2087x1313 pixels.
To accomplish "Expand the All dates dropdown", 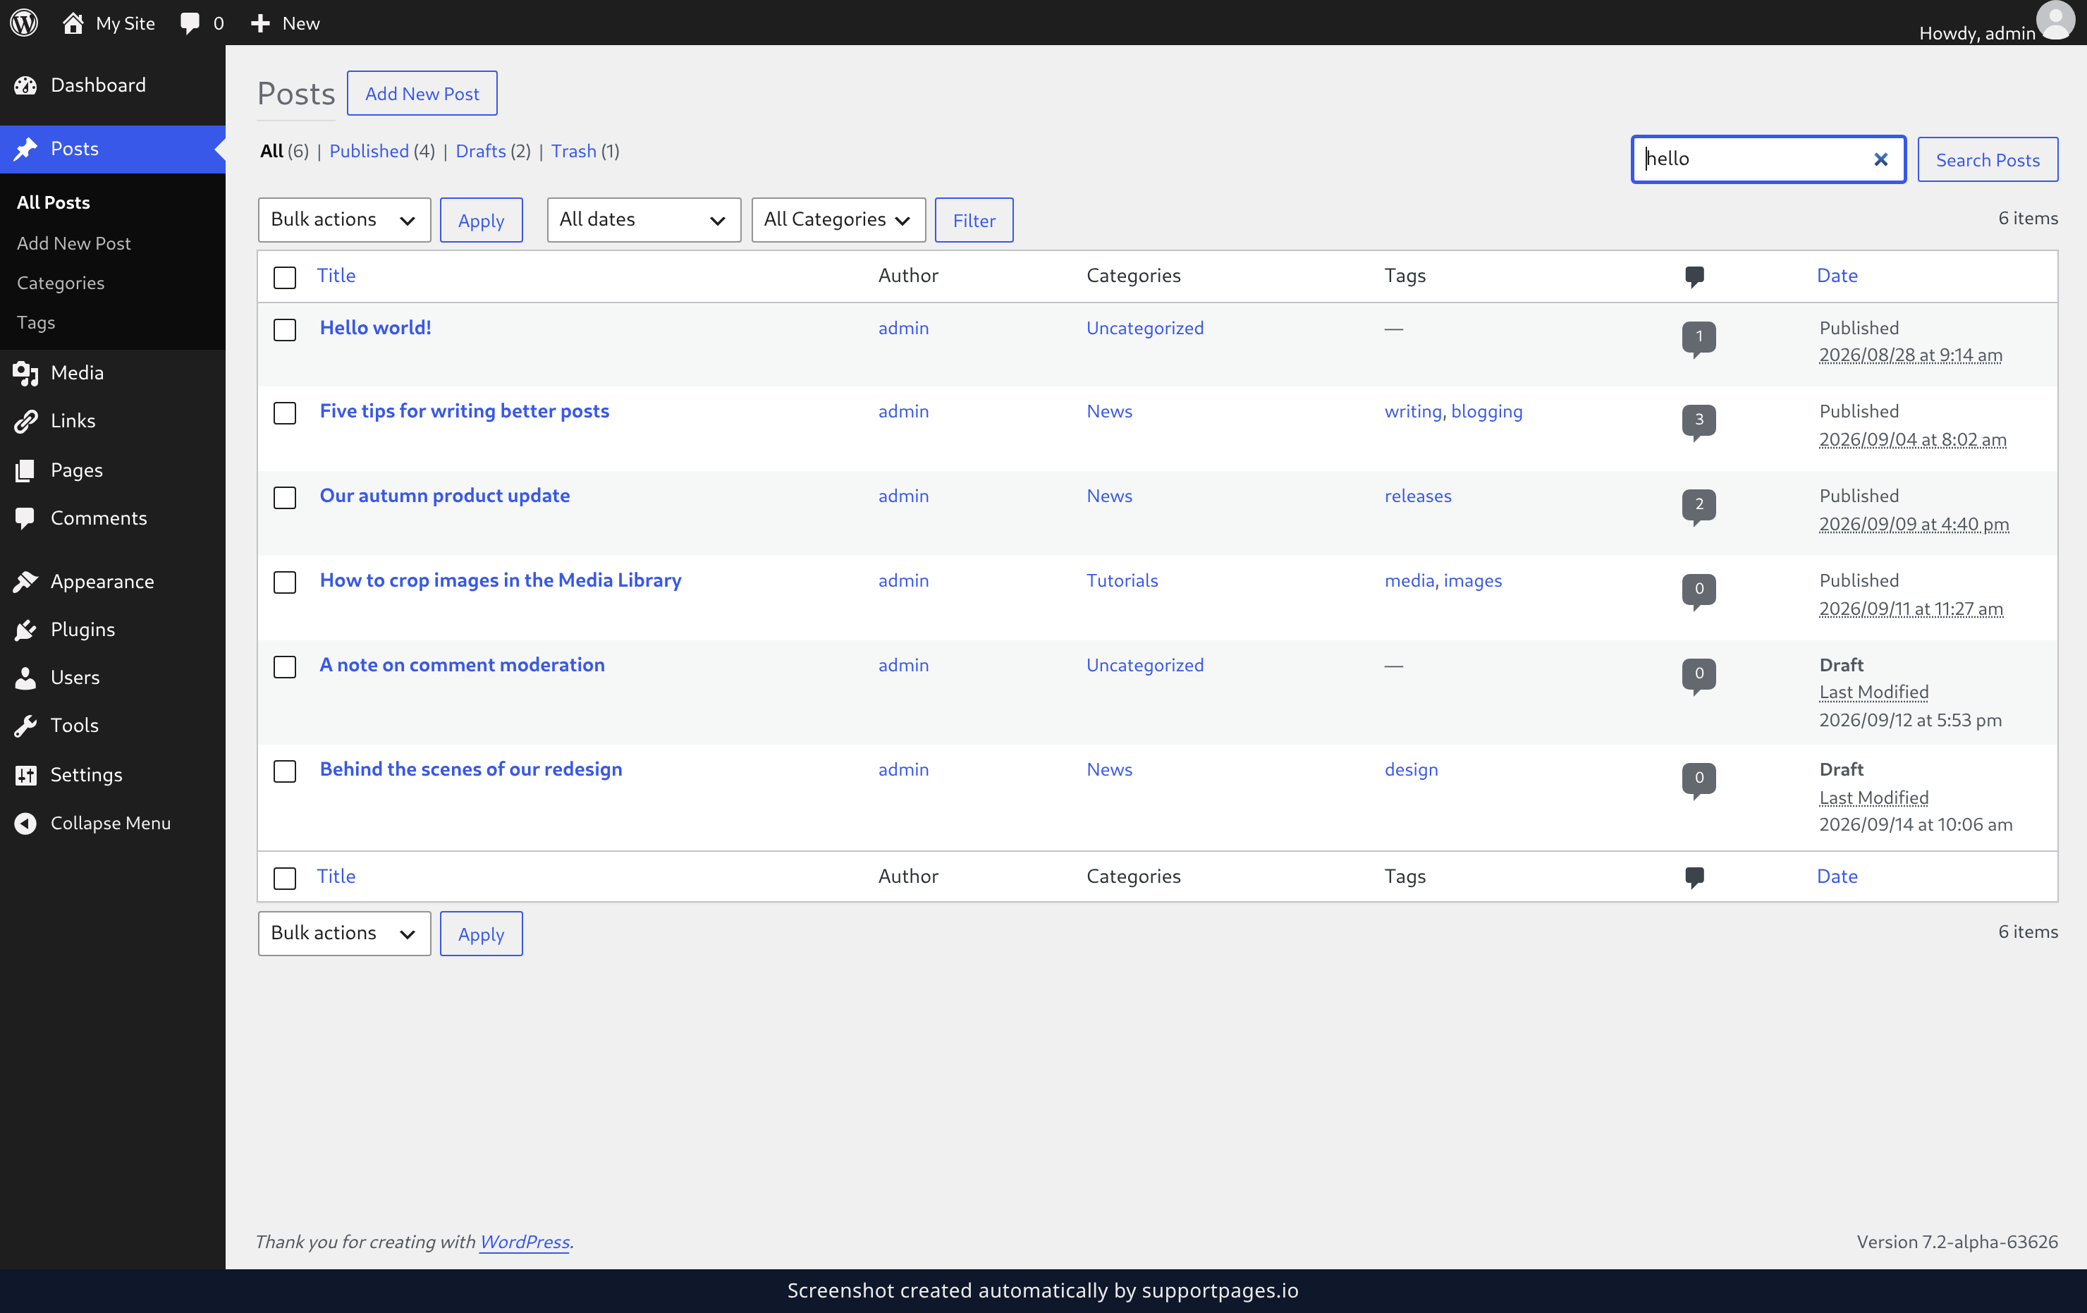I will point(643,220).
